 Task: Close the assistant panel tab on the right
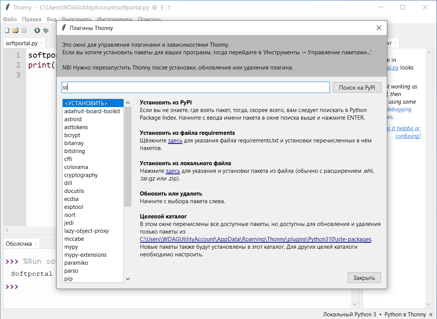[395, 43]
